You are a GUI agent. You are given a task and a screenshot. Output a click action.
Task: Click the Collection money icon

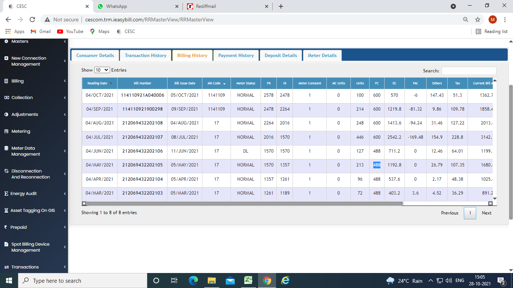coord(6,97)
